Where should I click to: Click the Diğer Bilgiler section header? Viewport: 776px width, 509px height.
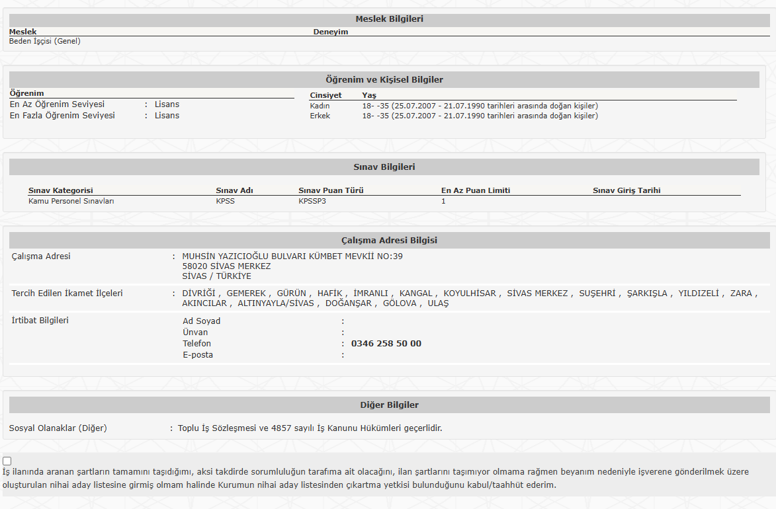[x=389, y=405]
